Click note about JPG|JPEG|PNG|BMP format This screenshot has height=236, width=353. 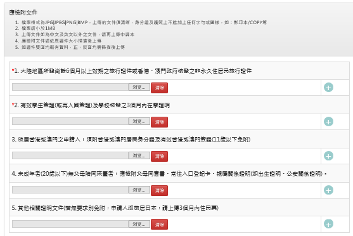tap(144, 22)
